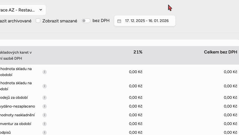
Task: Click the '21%' column header
Action: (x=138, y=52)
